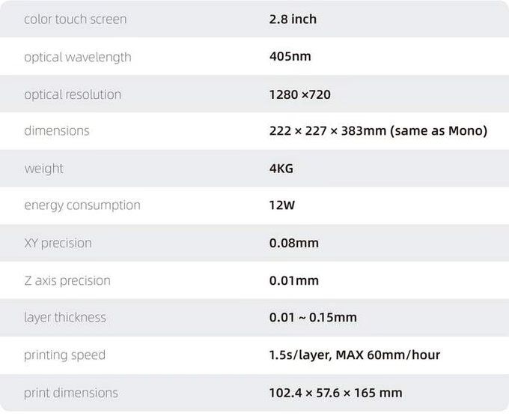Select the '4KG' weight value

281,169
